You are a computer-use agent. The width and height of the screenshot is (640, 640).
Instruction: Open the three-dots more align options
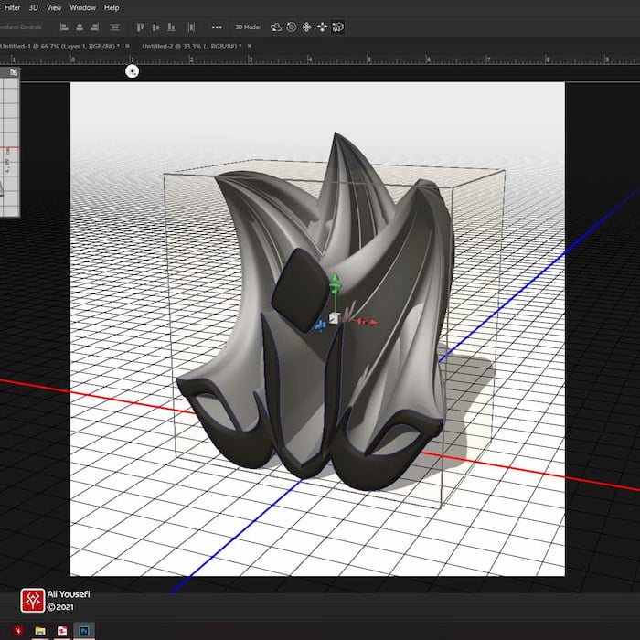pyautogui.click(x=217, y=27)
